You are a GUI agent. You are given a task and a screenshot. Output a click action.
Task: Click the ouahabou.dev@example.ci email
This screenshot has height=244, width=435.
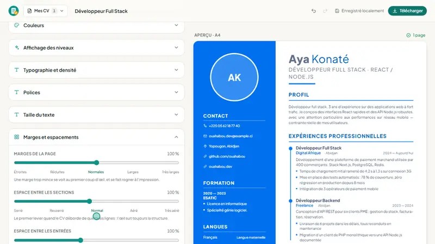click(x=231, y=136)
